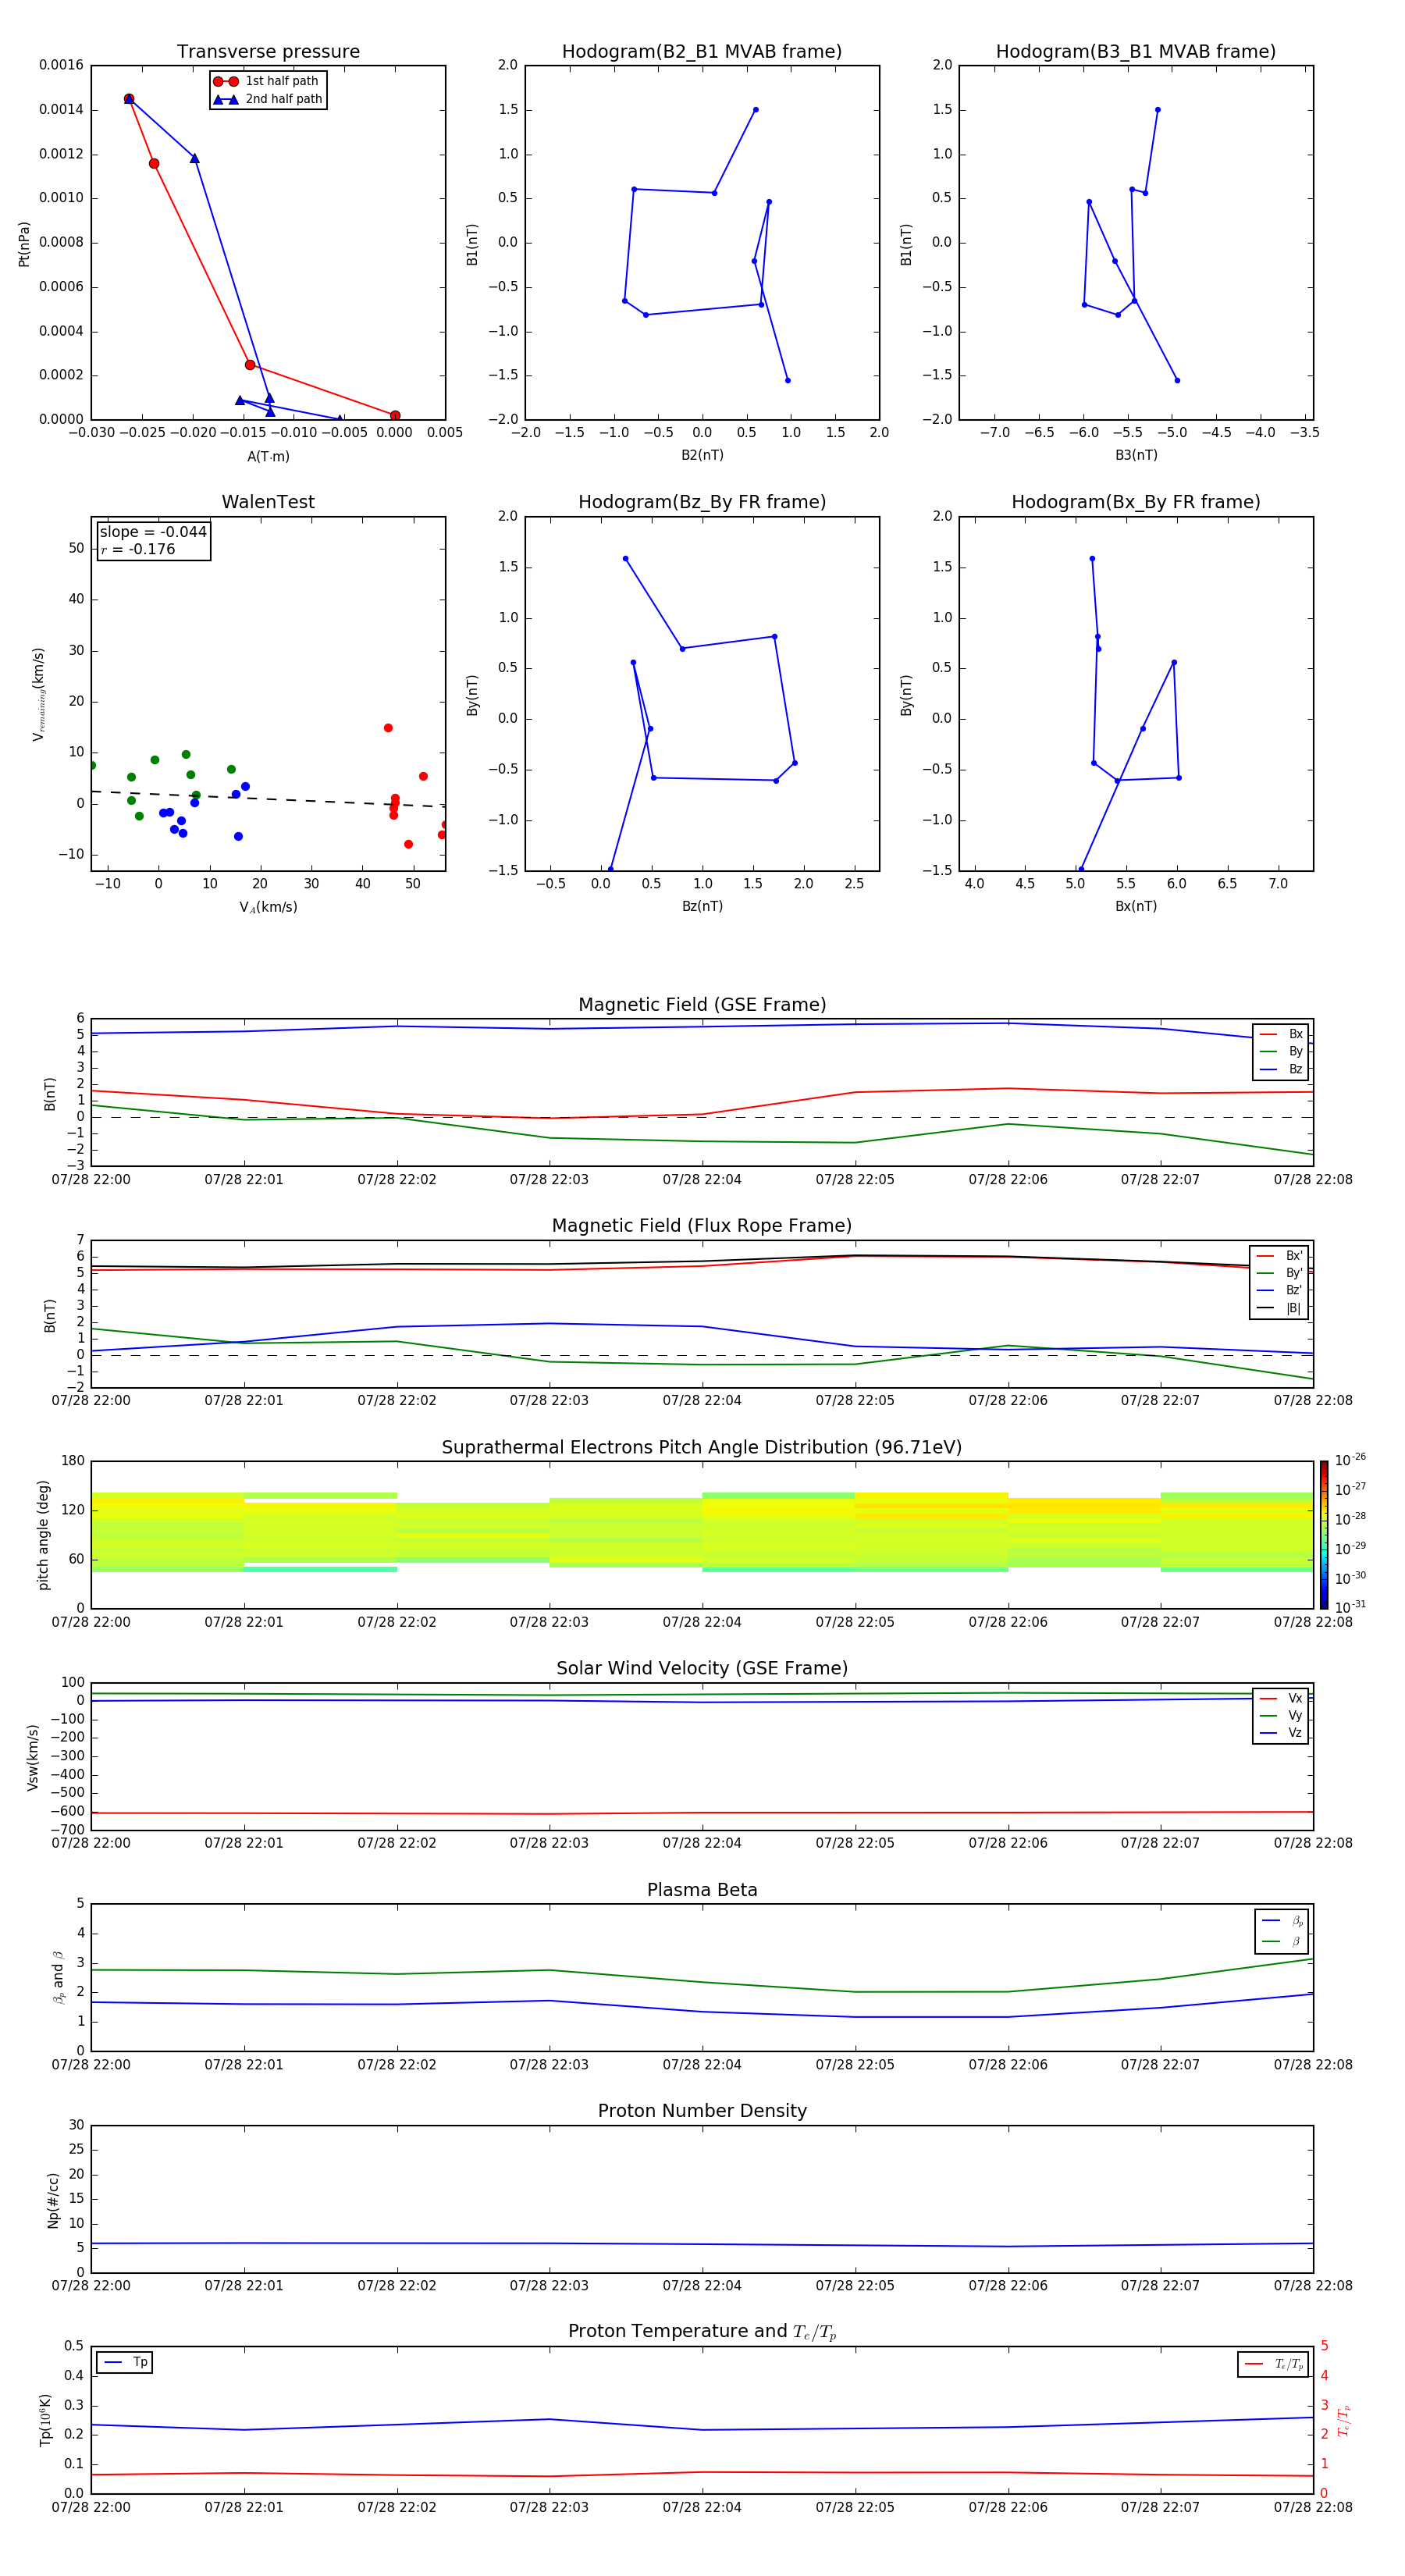Click the "Bz(nT)" x-axis label
The height and width of the screenshot is (2576, 1405).
coord(702,906)
